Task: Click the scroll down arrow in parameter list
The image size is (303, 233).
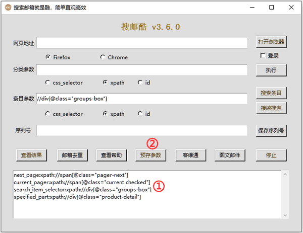Action: coord(285,215)
